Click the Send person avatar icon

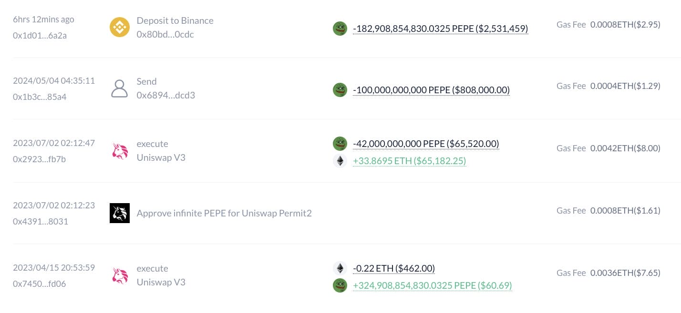coord(119,89)
